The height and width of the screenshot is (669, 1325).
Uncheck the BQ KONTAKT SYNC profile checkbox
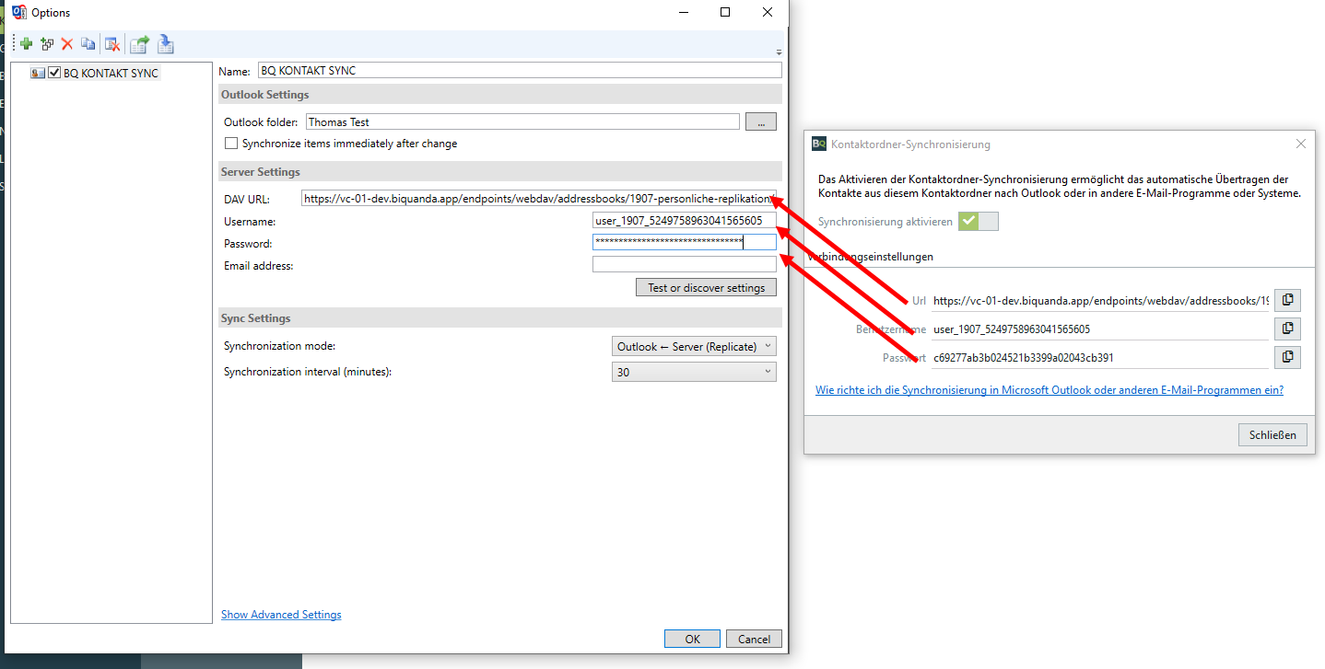coord(54,73)
